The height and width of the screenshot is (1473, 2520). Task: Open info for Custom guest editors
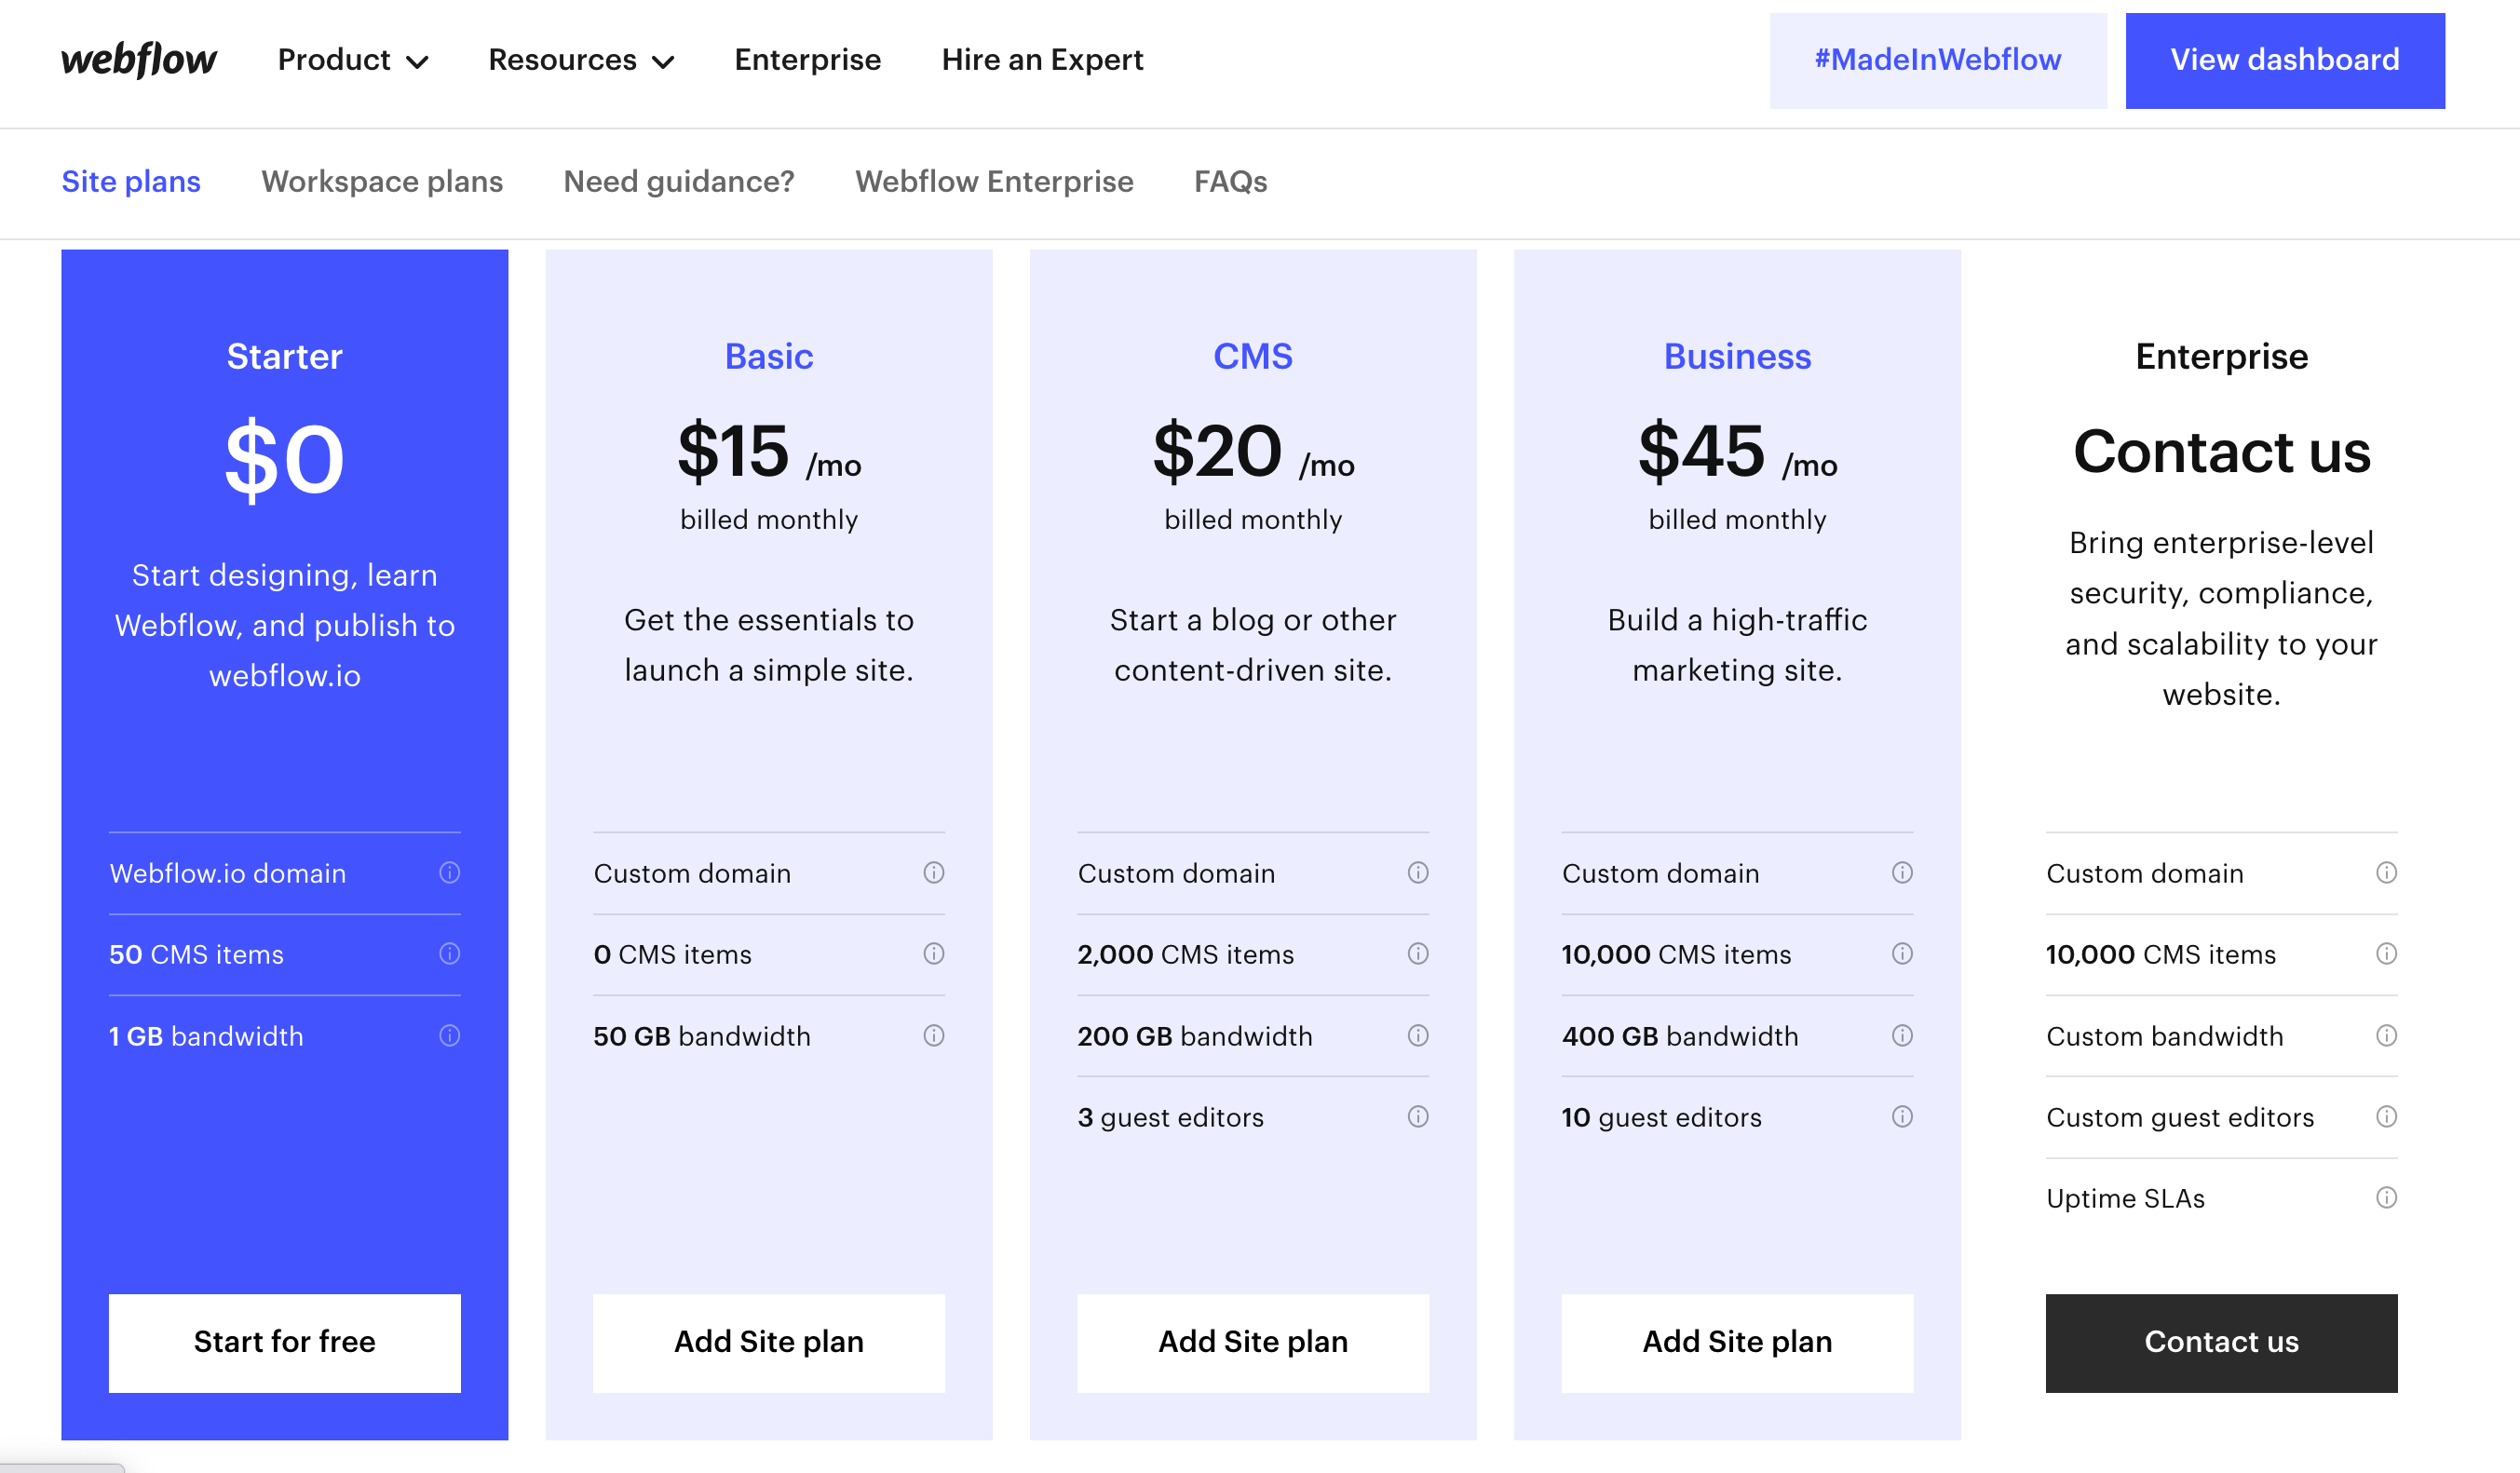click(x=2387, y=1117)
